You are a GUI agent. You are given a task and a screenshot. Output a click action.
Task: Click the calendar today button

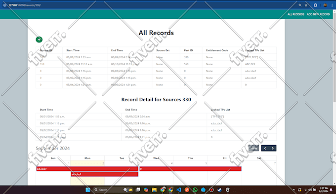(253, 148)
